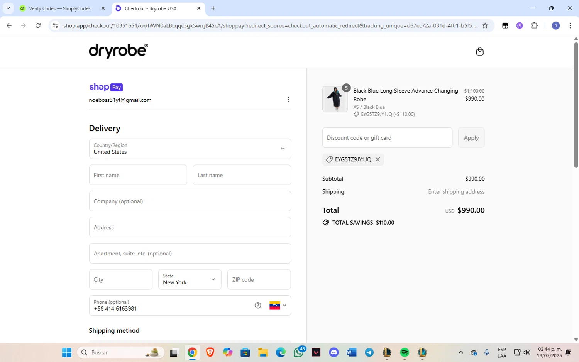Open Spotify from the taskbar
This screenshot has height=362, width=579.
point(405,352)
